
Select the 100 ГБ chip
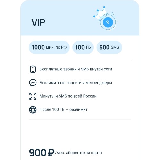pos(83,47)
